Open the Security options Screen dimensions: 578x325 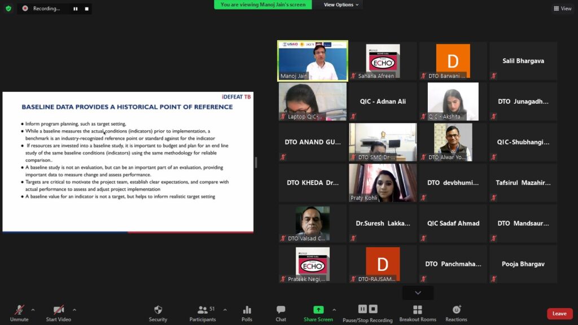point(158,313)
